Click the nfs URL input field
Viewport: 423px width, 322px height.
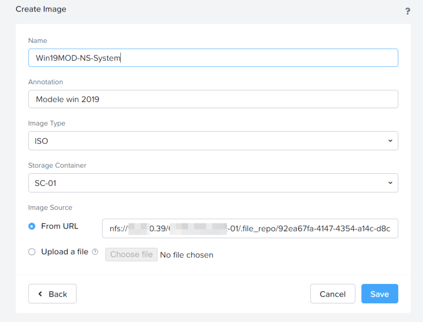(x=250, y=229)
